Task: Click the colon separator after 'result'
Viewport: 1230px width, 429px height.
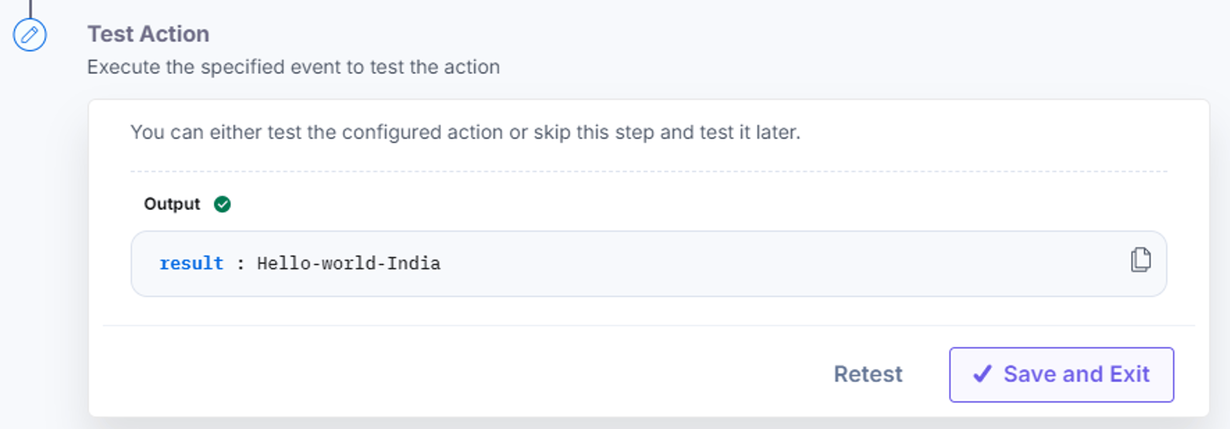Action: 241,264
